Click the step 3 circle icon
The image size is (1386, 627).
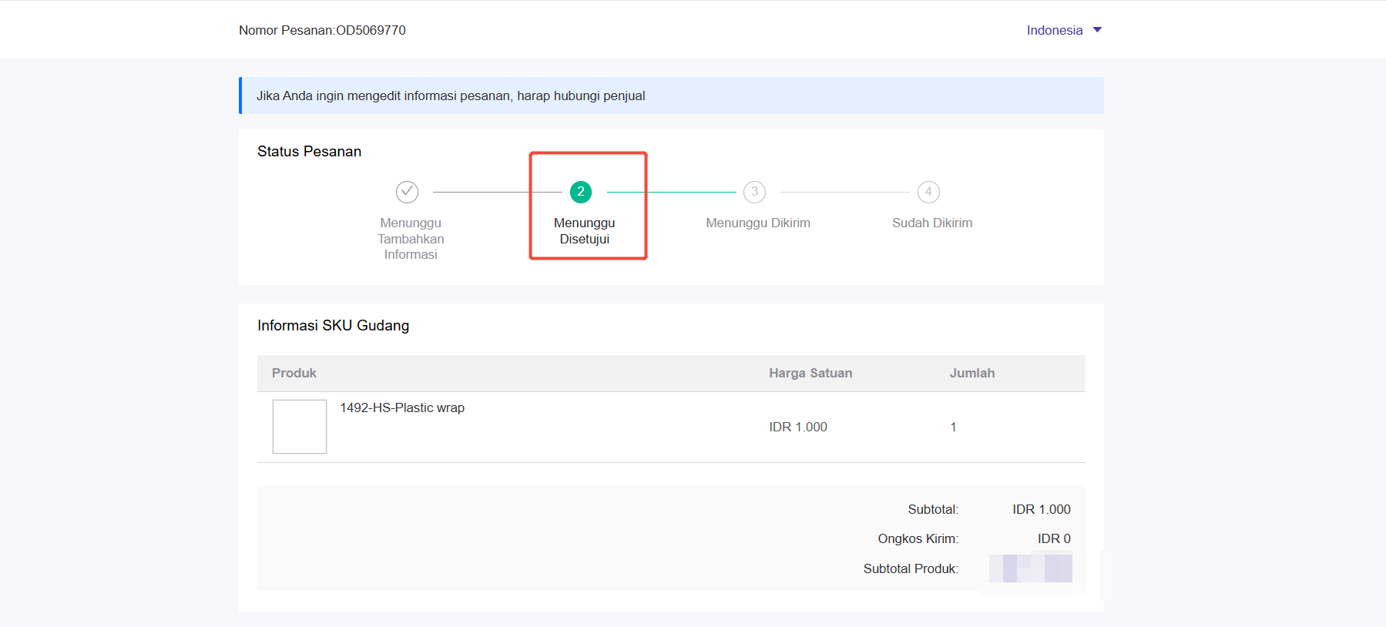[x=754, y=192]
